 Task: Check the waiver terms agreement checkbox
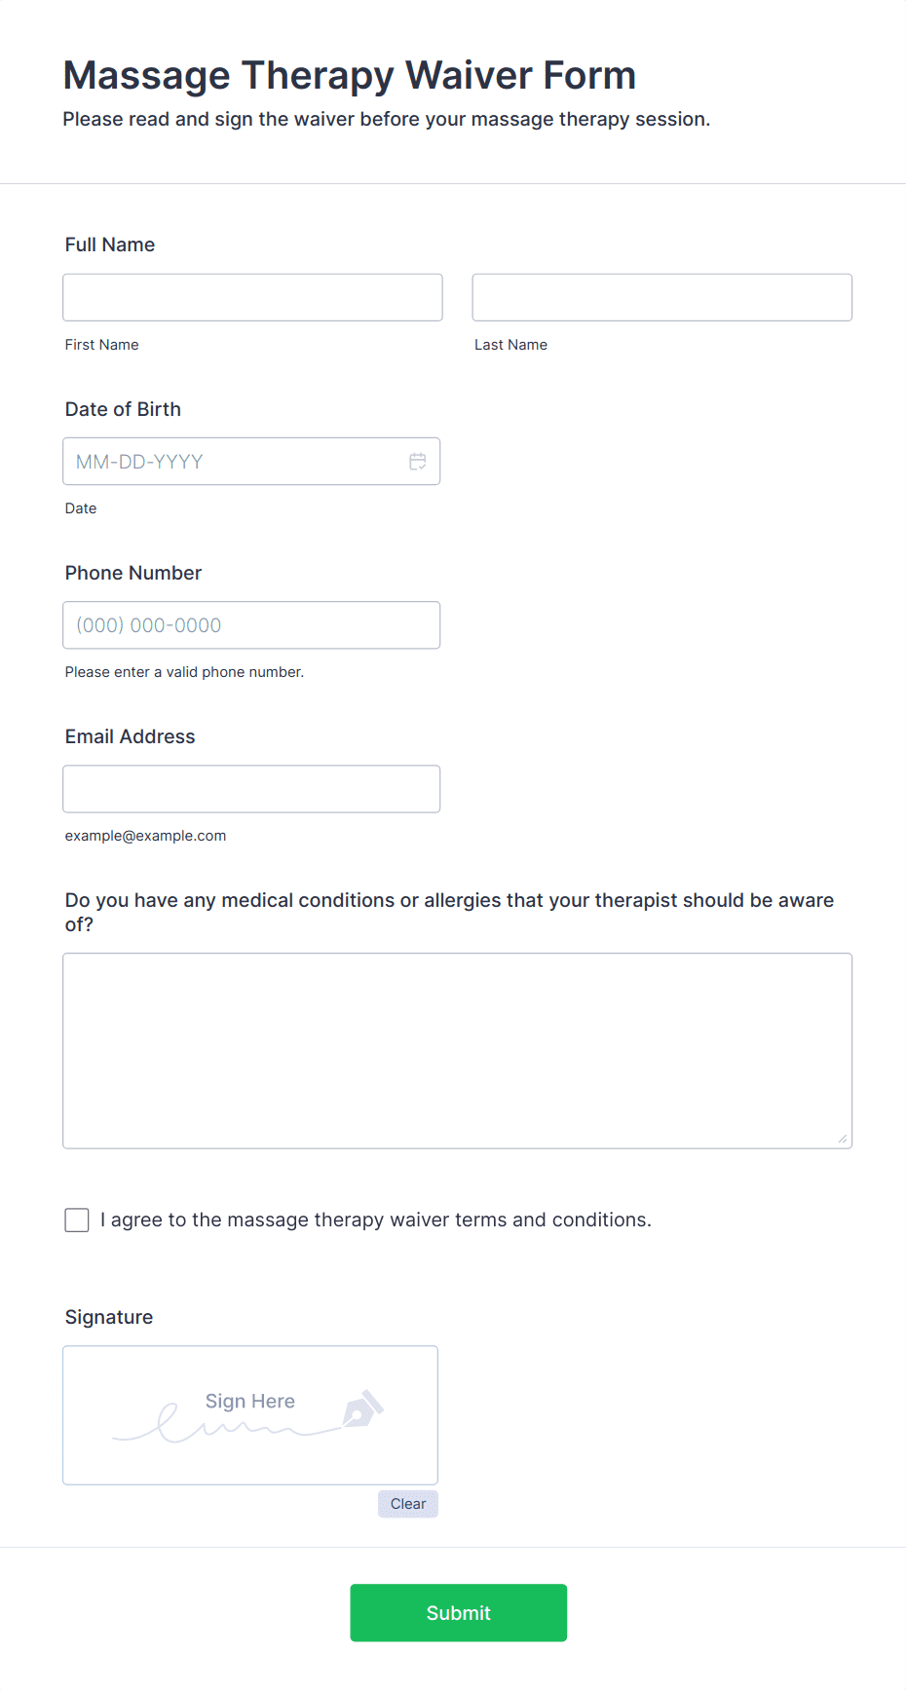(x=77, y=1221)
